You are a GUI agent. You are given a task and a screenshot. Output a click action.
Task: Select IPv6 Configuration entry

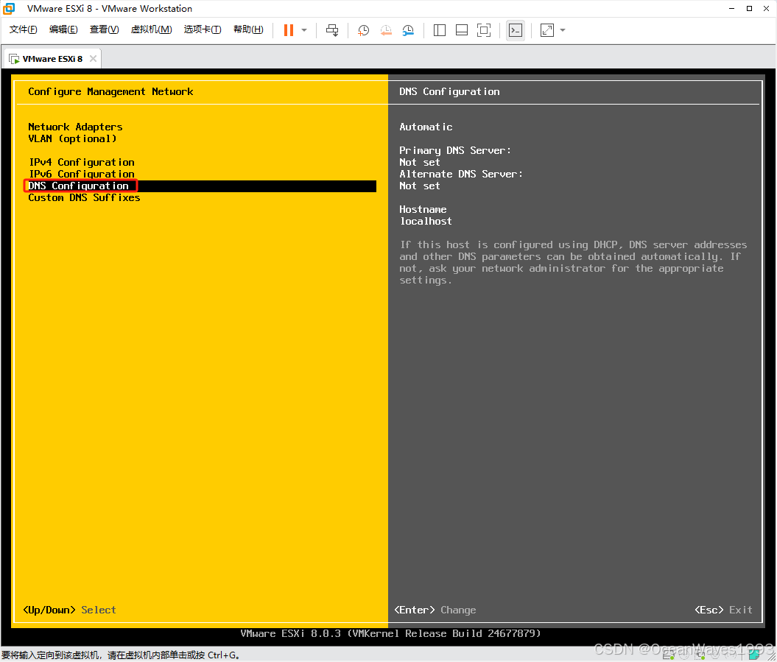pyautogui.click(x=81, y=175)
